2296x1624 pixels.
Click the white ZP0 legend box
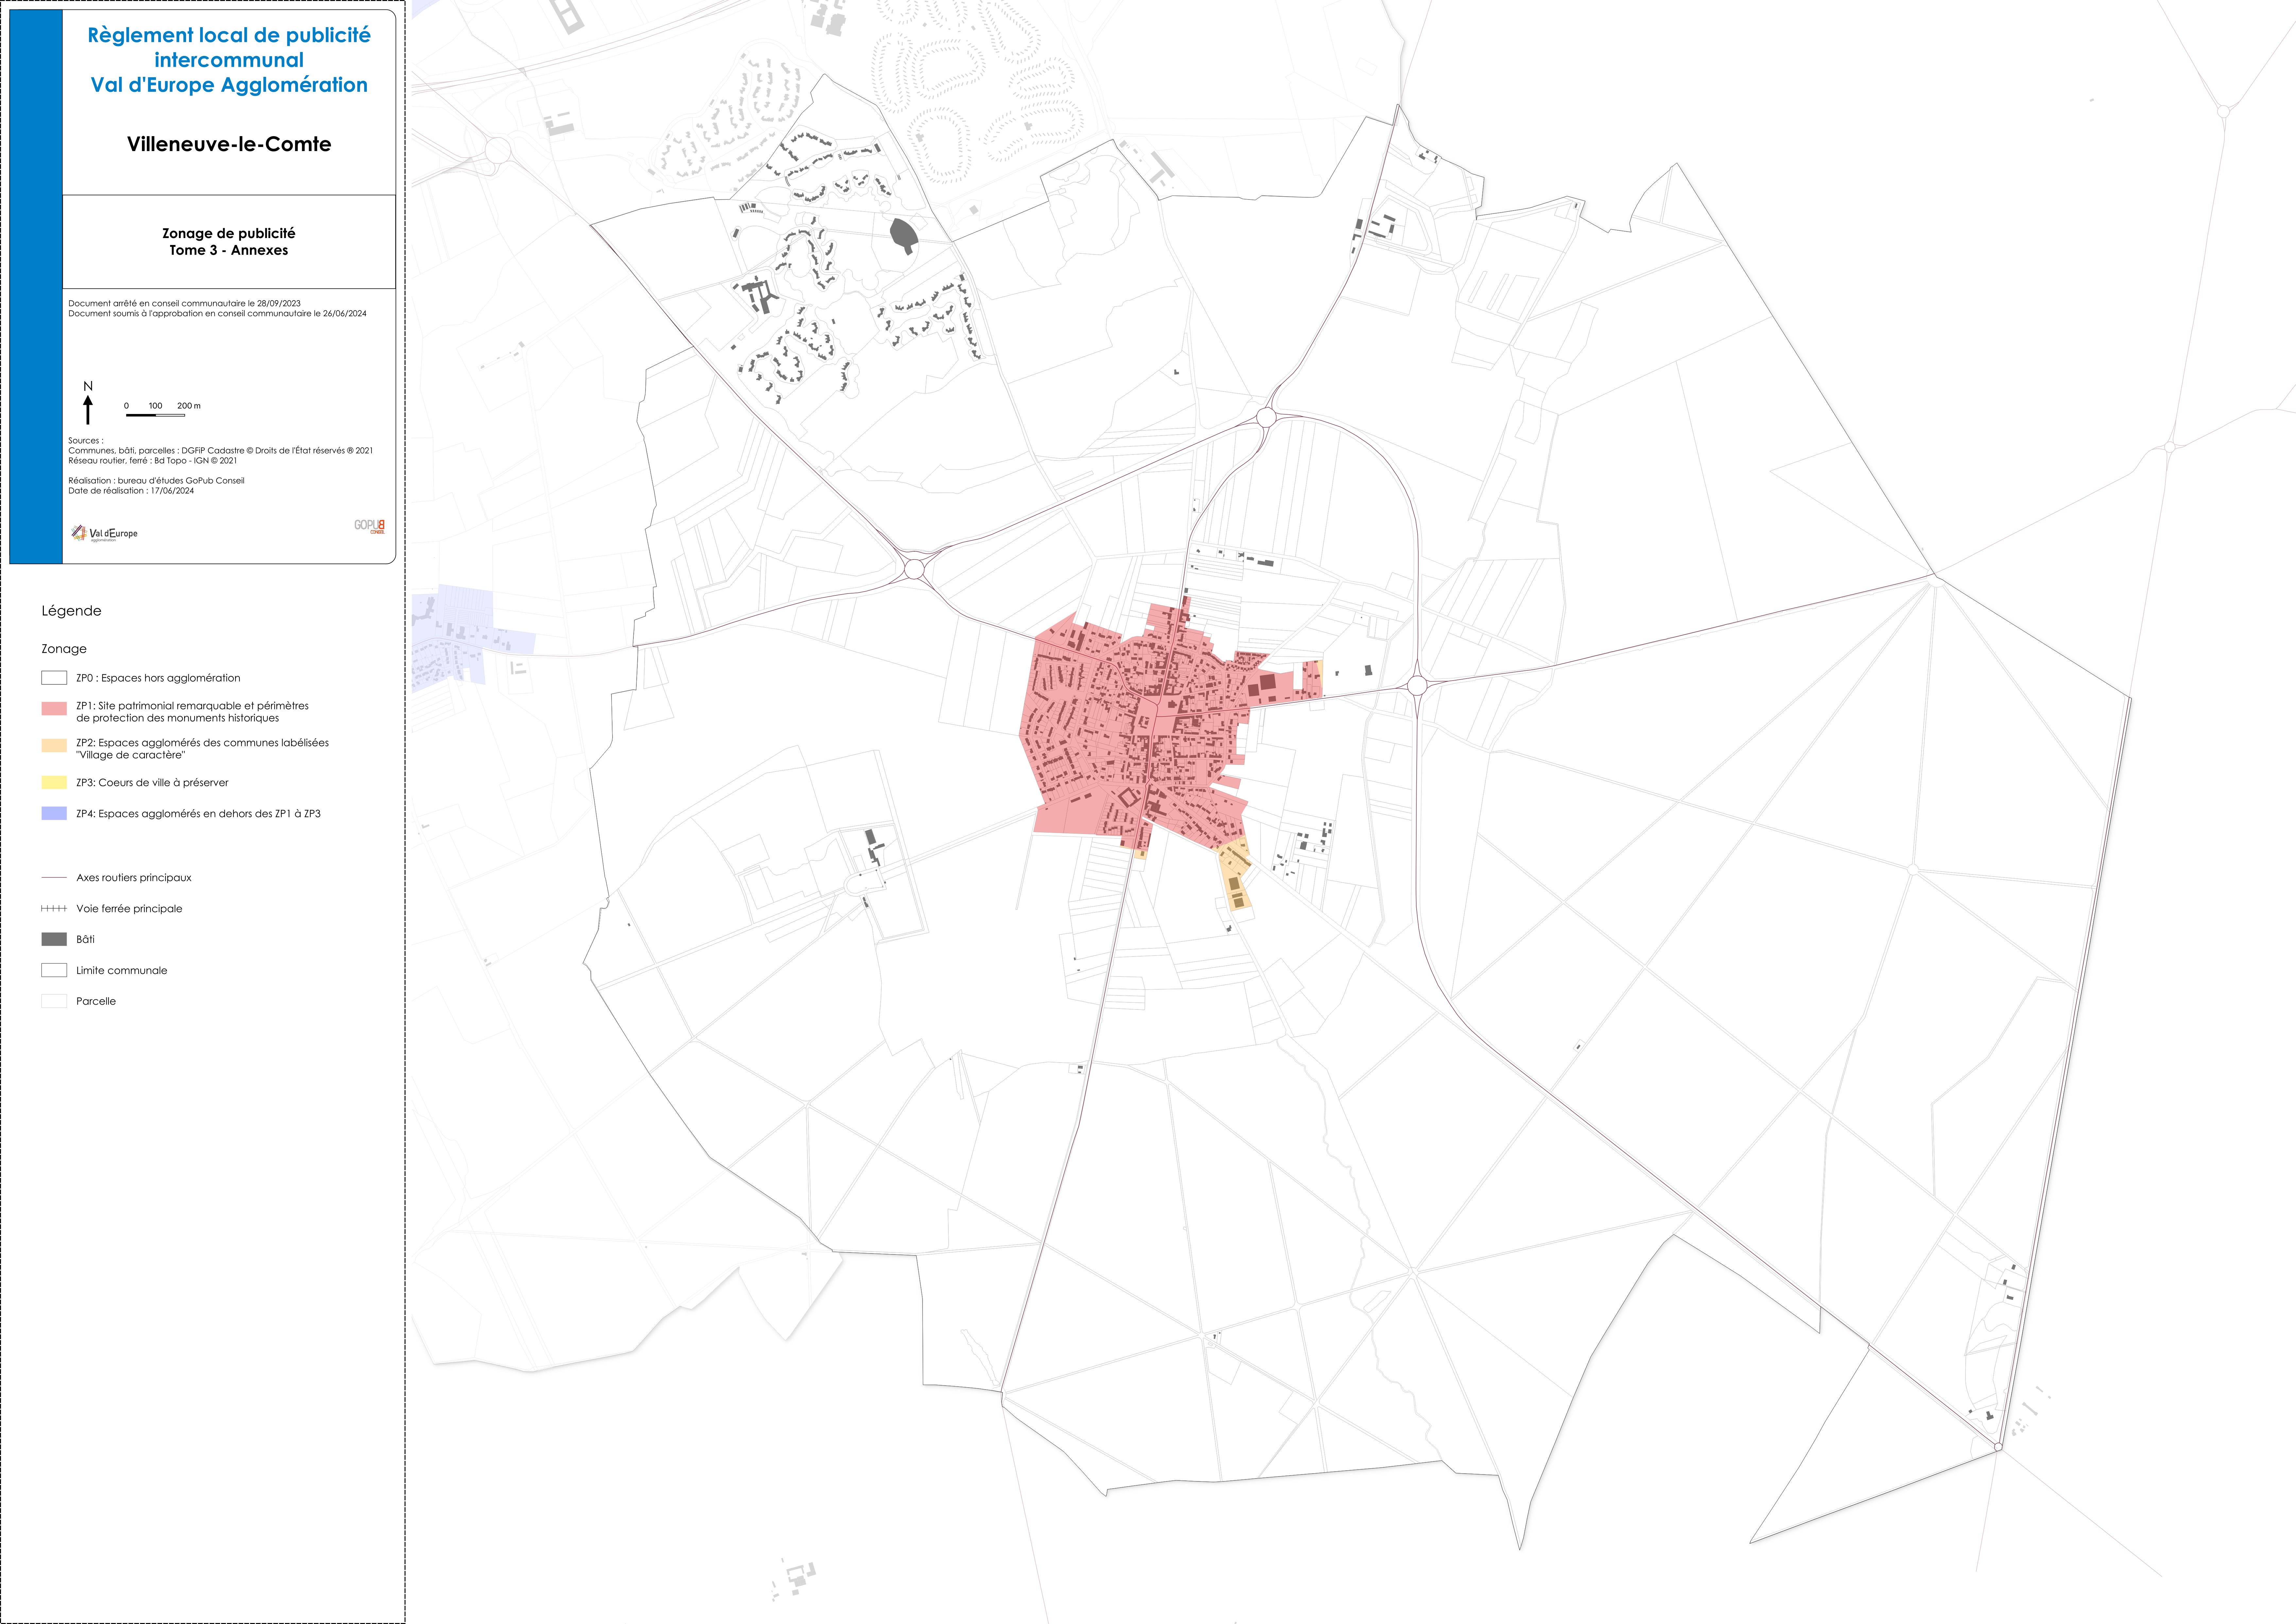[54, 678]
